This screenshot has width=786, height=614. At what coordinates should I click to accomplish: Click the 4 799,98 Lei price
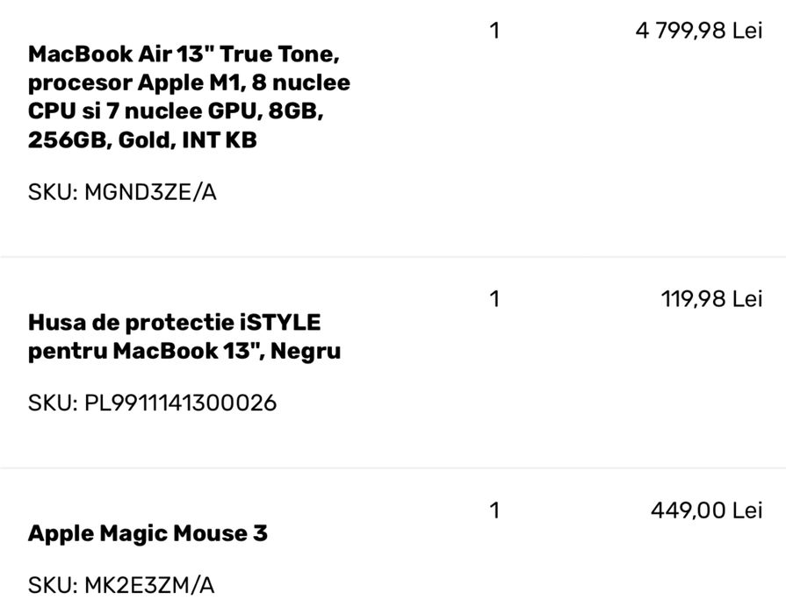point(699,31)
